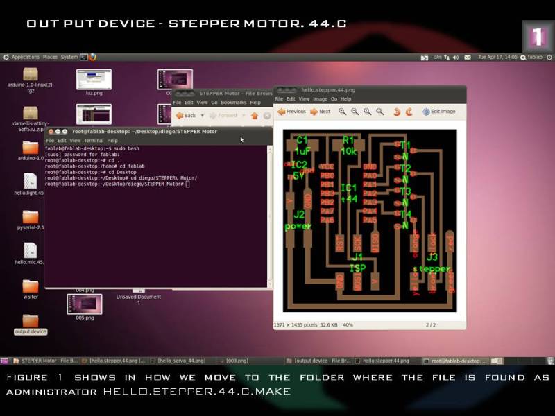
Task: Switch to STEPPER Motor File Browser taskbar item
Action: pyautogui.click(x=45, y=361)
